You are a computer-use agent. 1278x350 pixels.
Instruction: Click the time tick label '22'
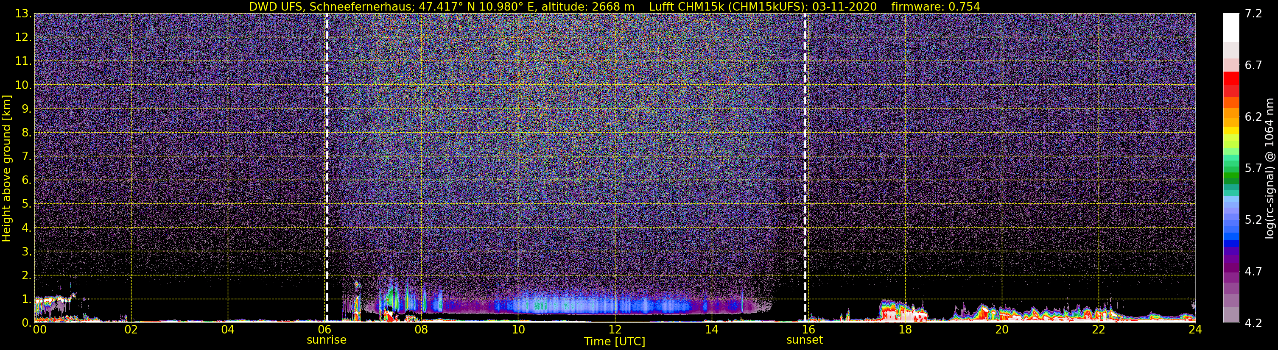(x=1099, y=330)
